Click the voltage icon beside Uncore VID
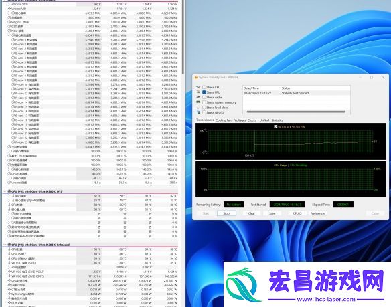Screen dimensions: 391x307 9,9
